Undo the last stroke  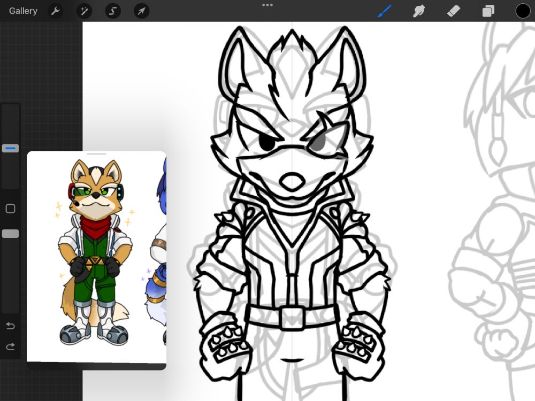[10, 326]
